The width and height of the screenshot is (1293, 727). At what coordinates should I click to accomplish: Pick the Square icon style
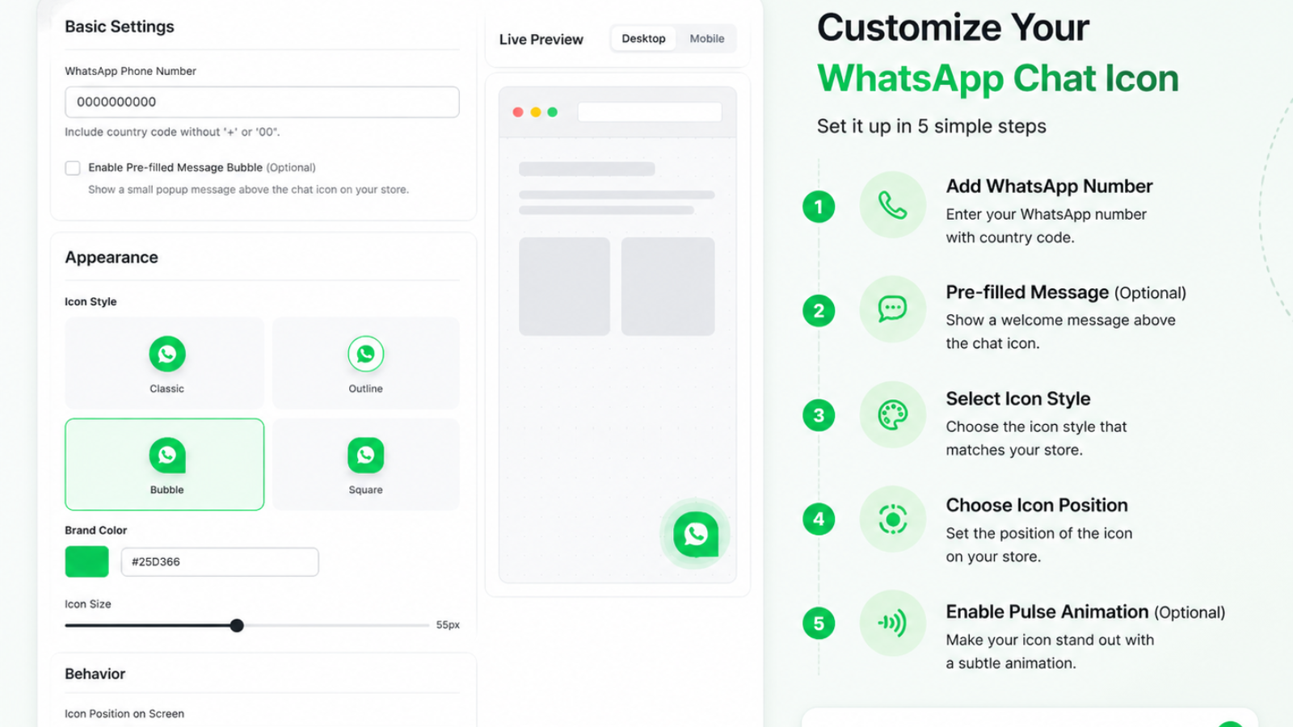click(x=366, y=464)
